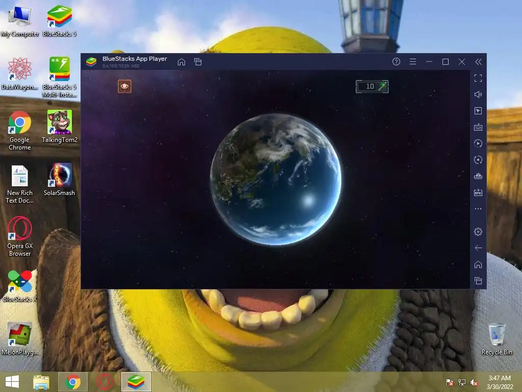522x392 pixels.
Task: Click the Earth planet in the game
Action: [276, 179]
